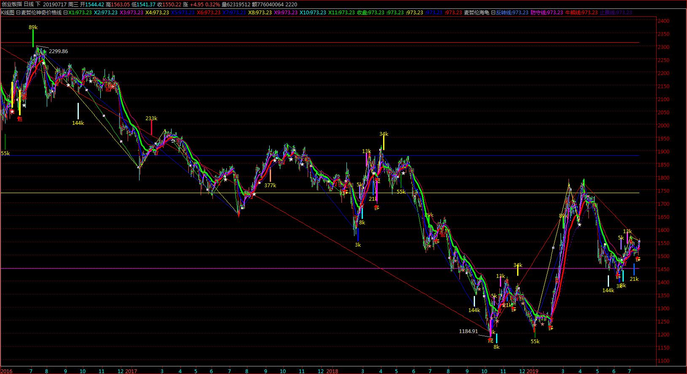Select the X3:973.23 indicator value
This screenshot has width=687, height=374.
pyautogui.click(x=131, y=13)
